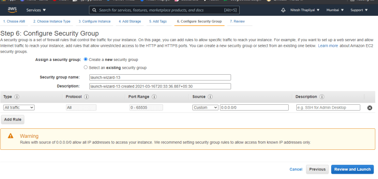Remove the All traffic rule
Image resolution: width=378 pixels, height=179 pixels.
tap(369, 108)
